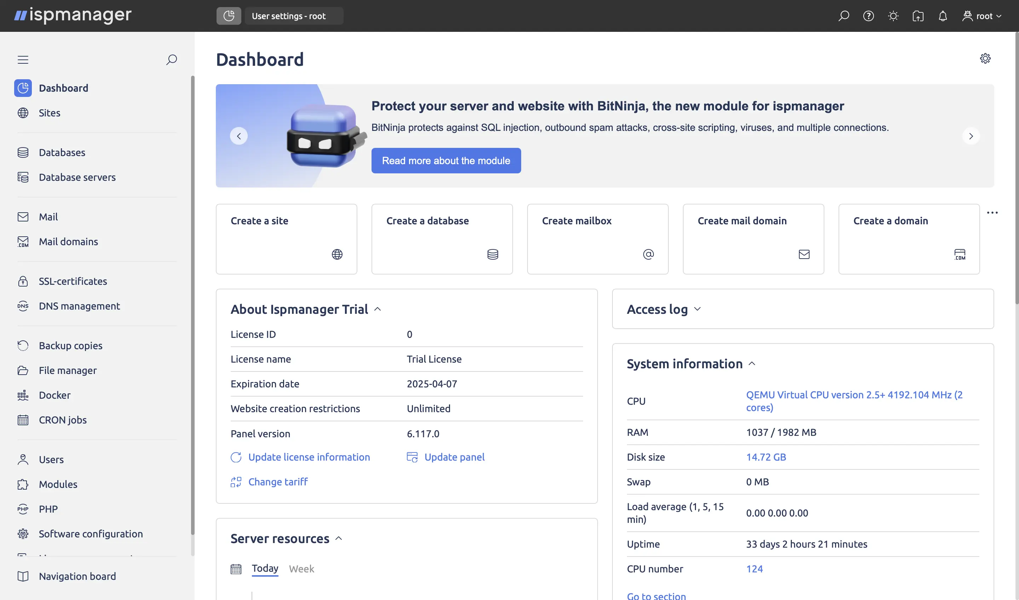Open the help icon in top bar
This screenshot has width=1019, height=600.
(x=869, y=16)
